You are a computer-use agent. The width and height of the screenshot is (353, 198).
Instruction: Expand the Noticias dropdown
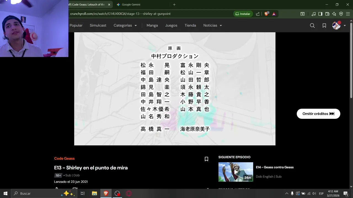pos(213,25)
